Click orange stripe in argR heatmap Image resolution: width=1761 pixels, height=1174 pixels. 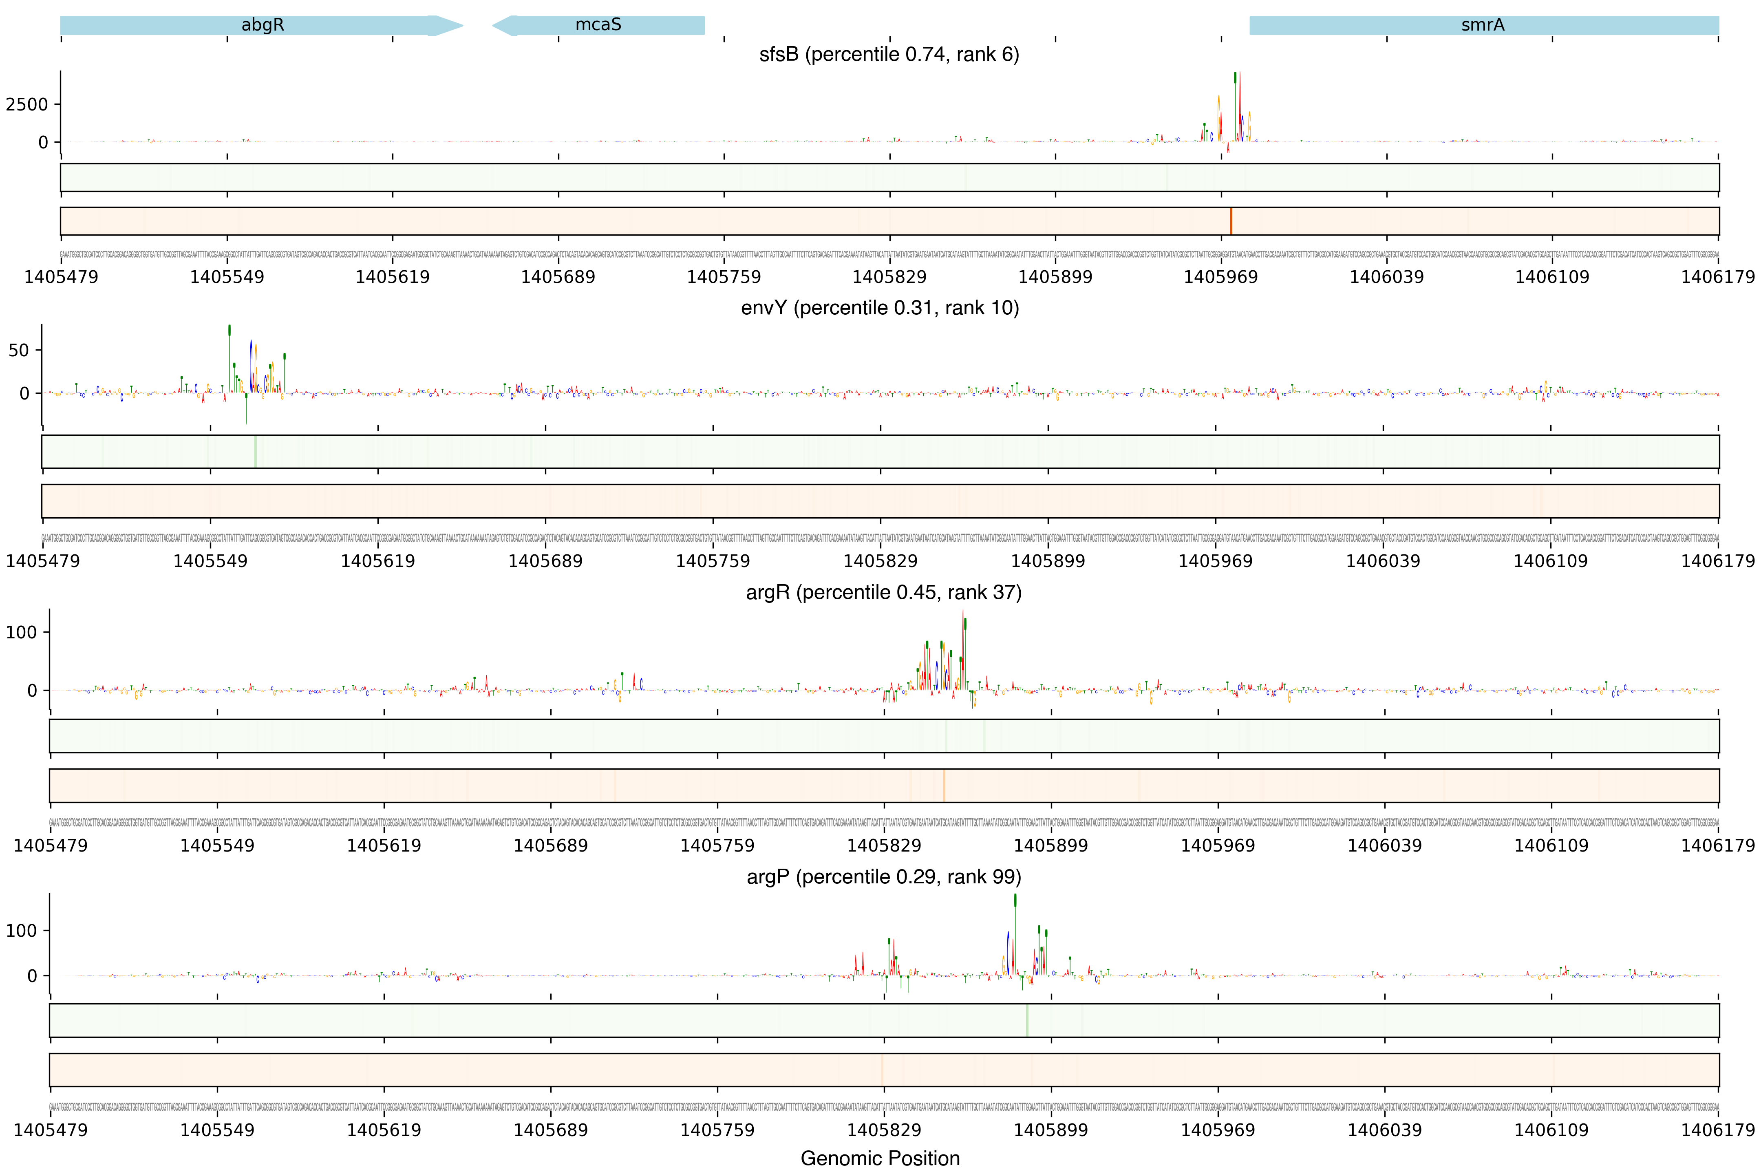[944, 786]
